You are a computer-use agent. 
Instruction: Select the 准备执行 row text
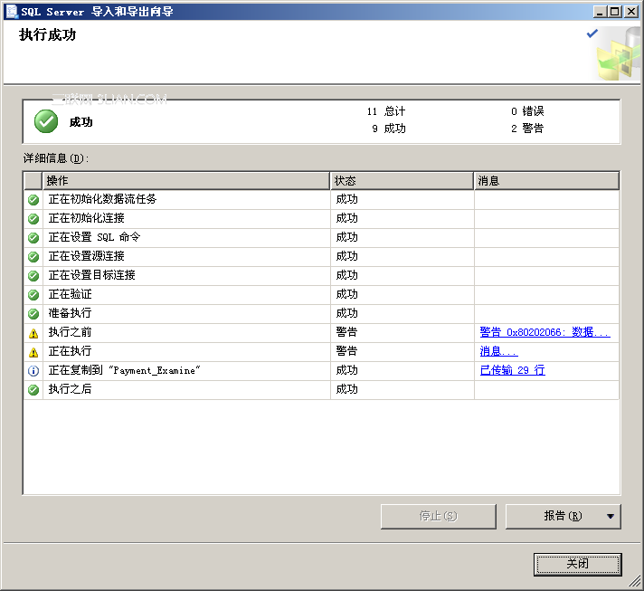(71, 313)
